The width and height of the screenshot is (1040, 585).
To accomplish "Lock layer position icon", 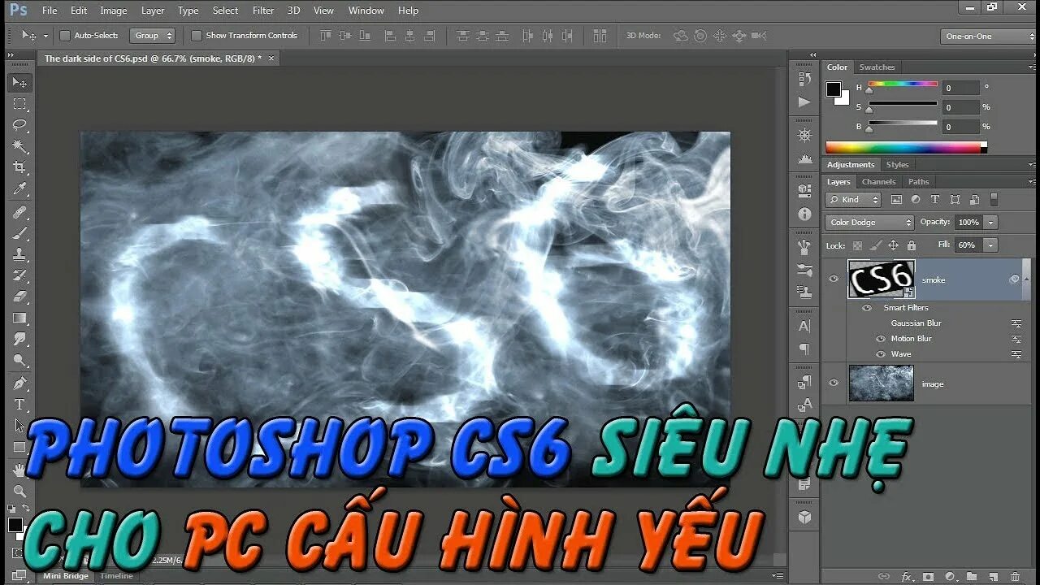I will pos(893,245).
